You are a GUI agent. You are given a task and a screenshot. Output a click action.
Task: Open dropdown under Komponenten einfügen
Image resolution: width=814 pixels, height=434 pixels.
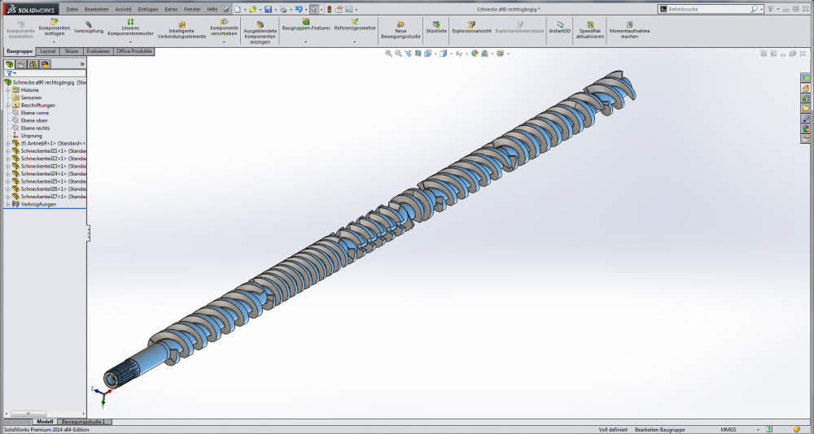[x=54, y=41]
